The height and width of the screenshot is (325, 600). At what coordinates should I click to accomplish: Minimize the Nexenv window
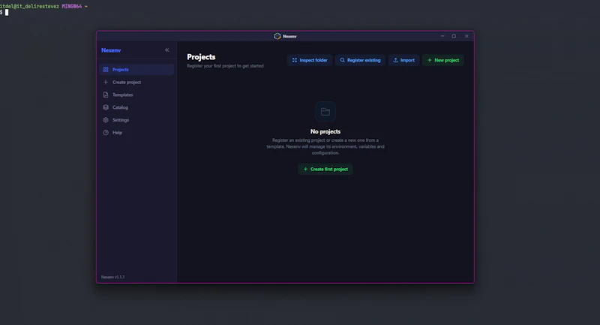[442, 36]
